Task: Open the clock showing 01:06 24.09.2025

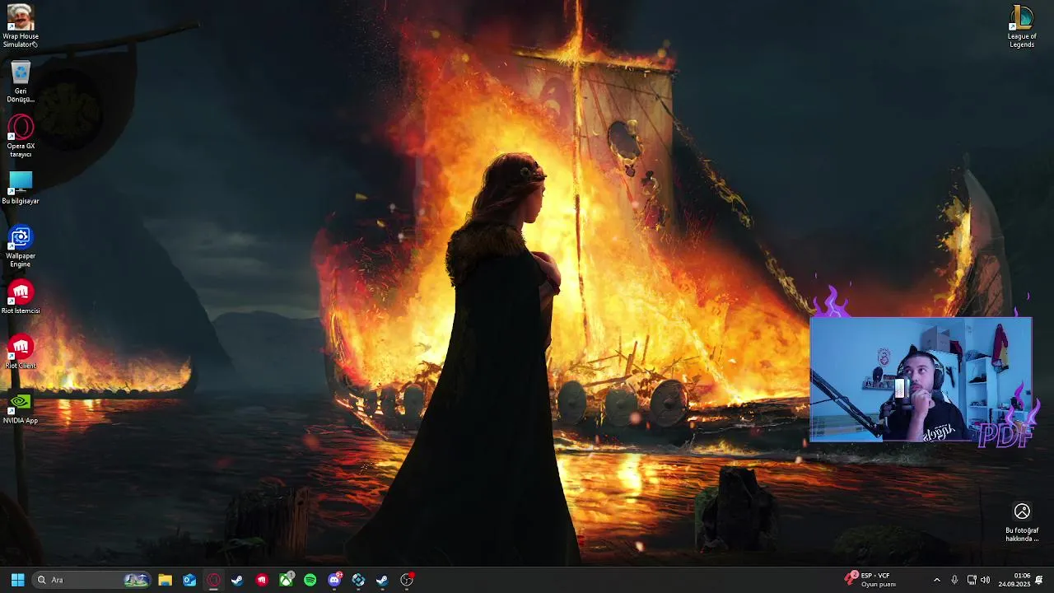Action: click(x=1014, y=580)
